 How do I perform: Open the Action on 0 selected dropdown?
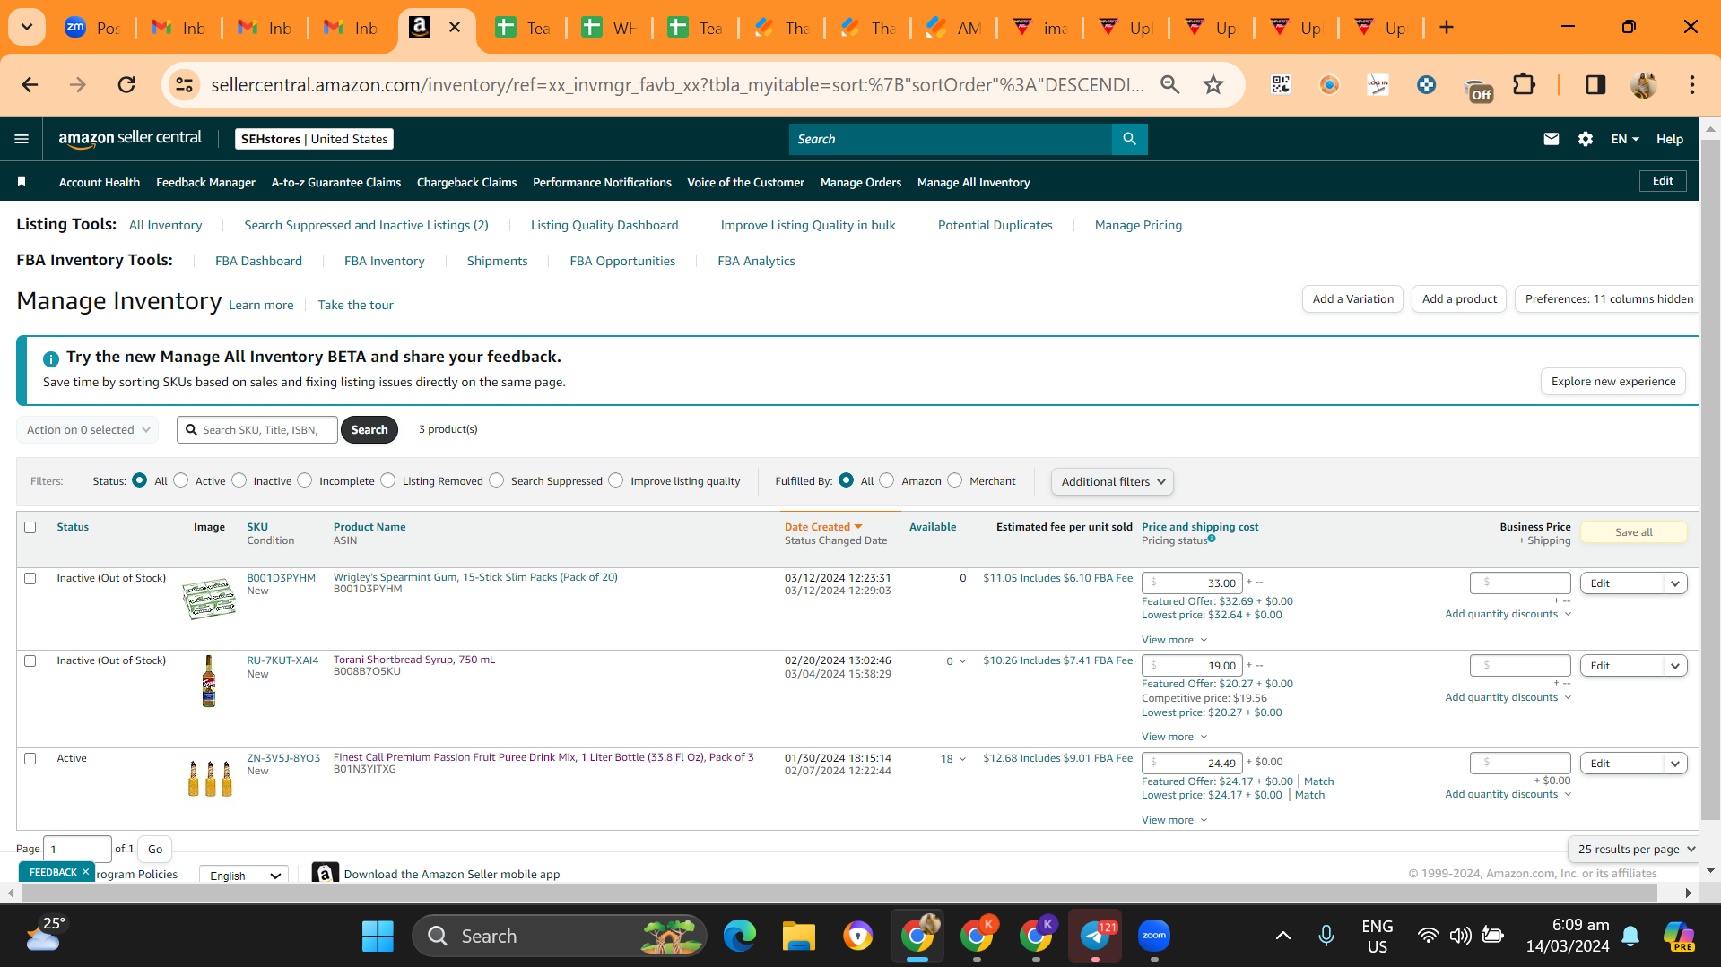pyautogui.click(x=88, y=429)
